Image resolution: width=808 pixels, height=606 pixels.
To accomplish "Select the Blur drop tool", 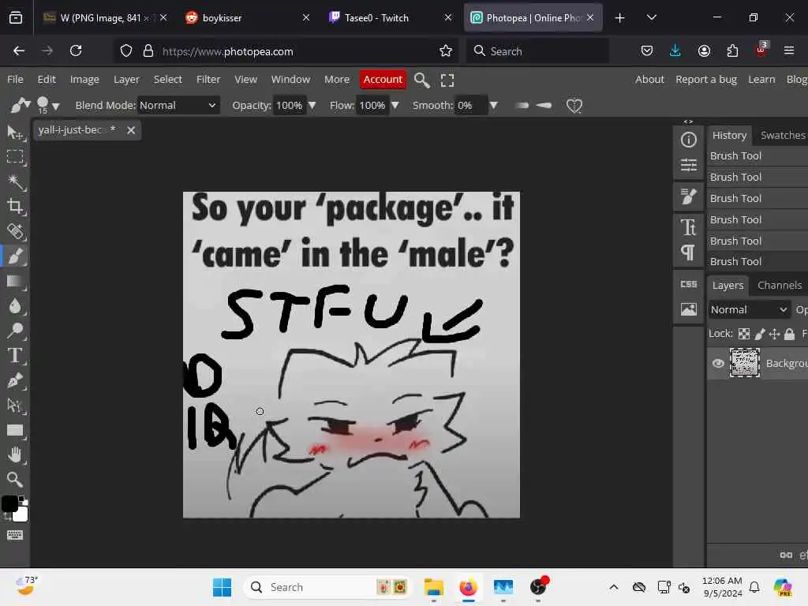I will (x=15, y=305).
